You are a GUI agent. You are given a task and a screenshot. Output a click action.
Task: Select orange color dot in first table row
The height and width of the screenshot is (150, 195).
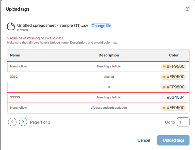(x=164, y=66)
